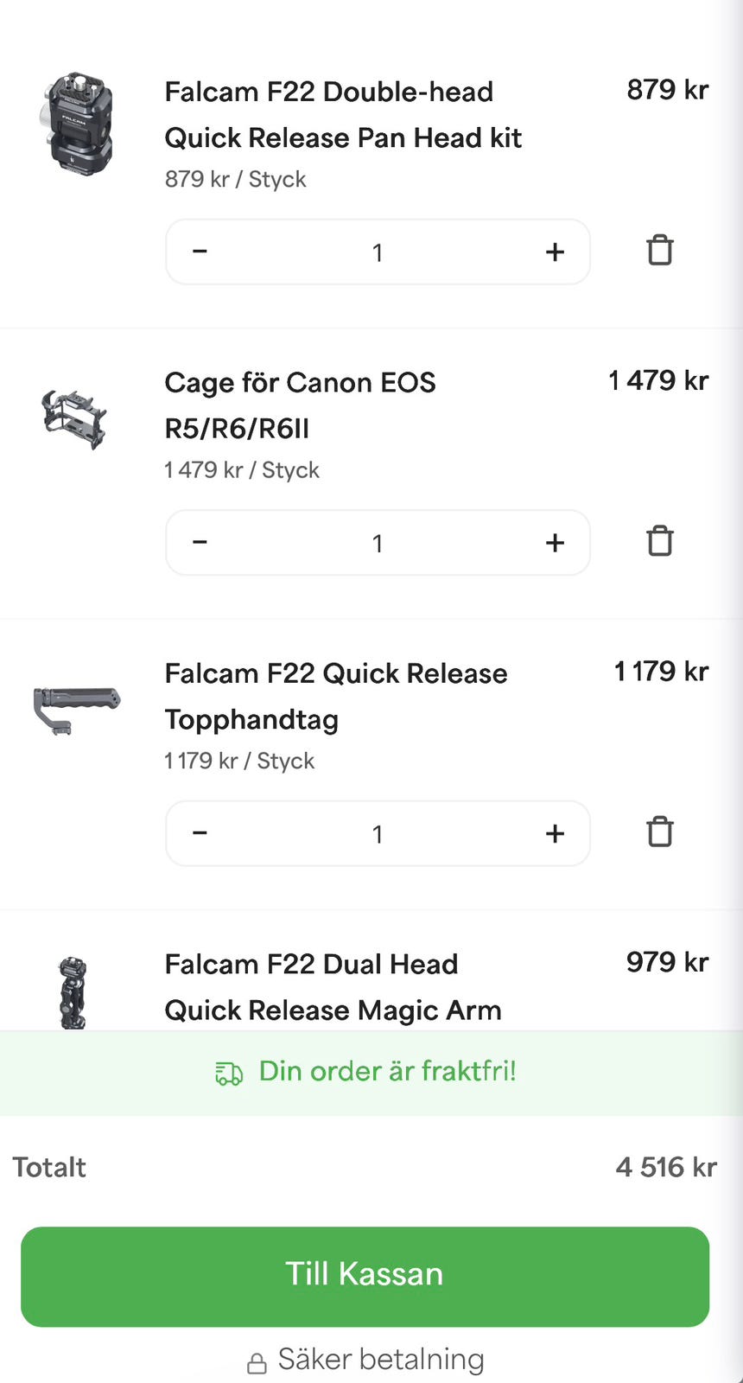Click the Canon EOS cage thumbnail image
The height and width of the screenshot is (1383, 743).
(x=74, y=417)
